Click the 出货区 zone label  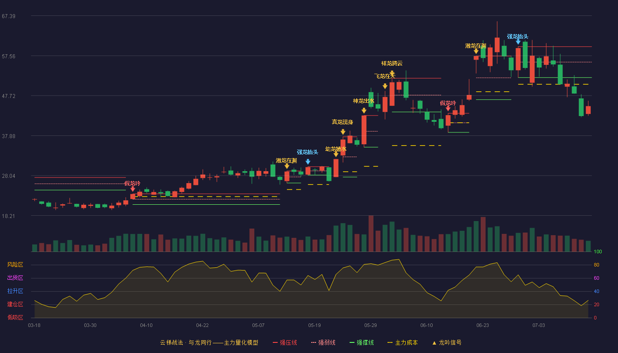pos(15,278)
